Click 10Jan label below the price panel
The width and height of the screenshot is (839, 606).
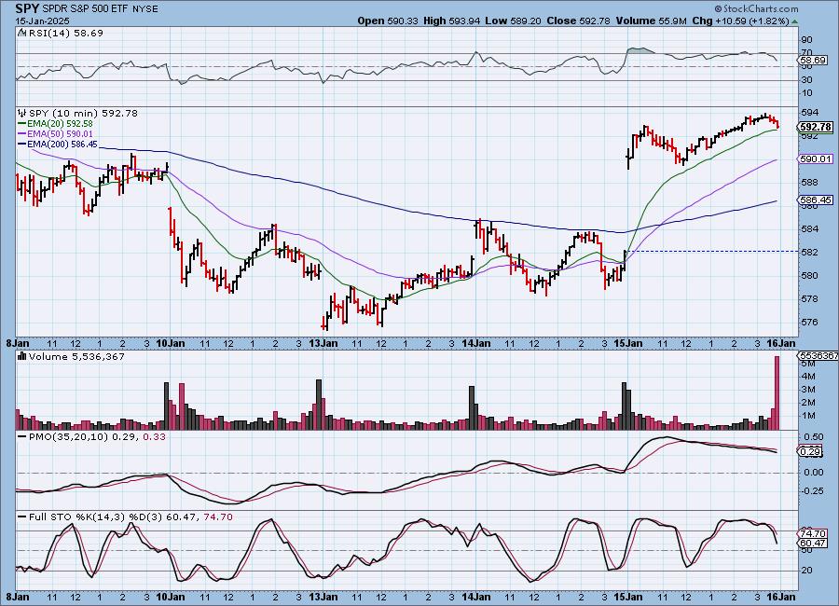171,343
